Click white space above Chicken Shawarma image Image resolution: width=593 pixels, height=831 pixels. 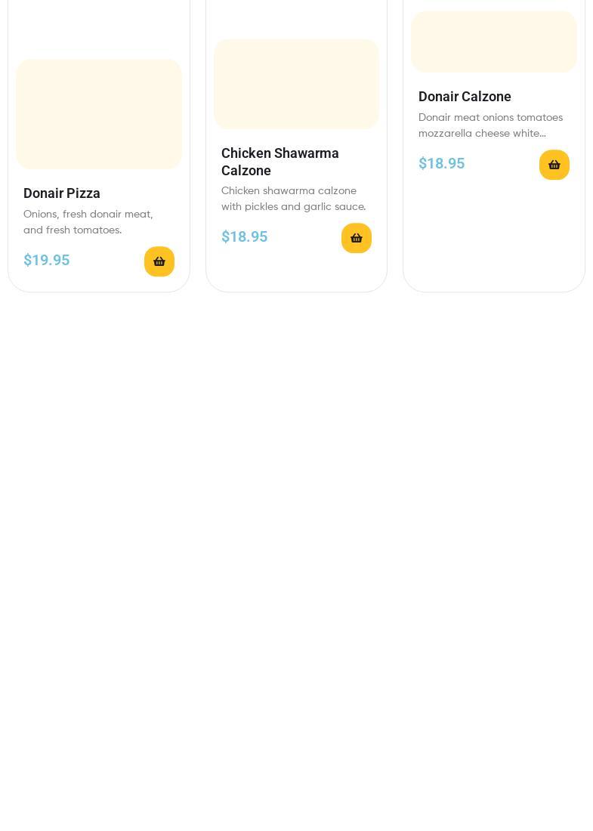pos(296,19)
